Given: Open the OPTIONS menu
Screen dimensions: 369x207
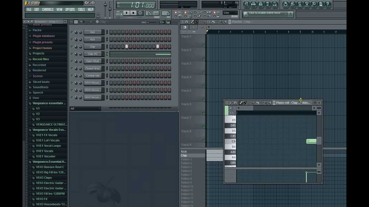Looking at the screenshot, I should [x=70, y=9].
